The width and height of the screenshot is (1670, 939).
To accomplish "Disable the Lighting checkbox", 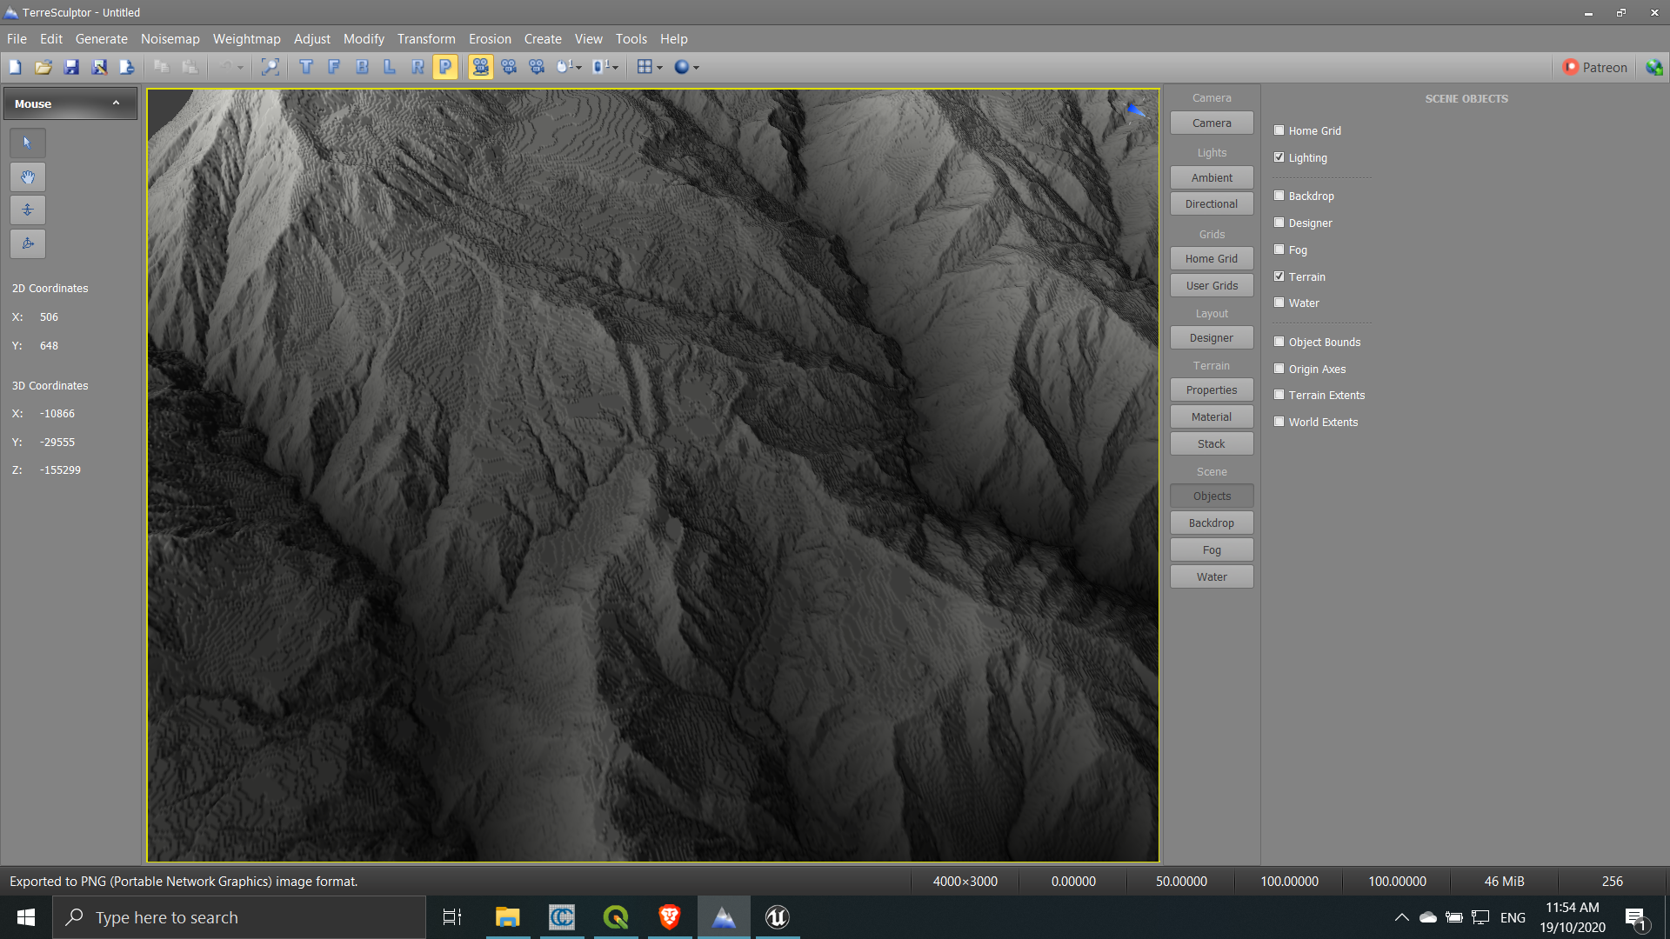I will pos(1279,156).
